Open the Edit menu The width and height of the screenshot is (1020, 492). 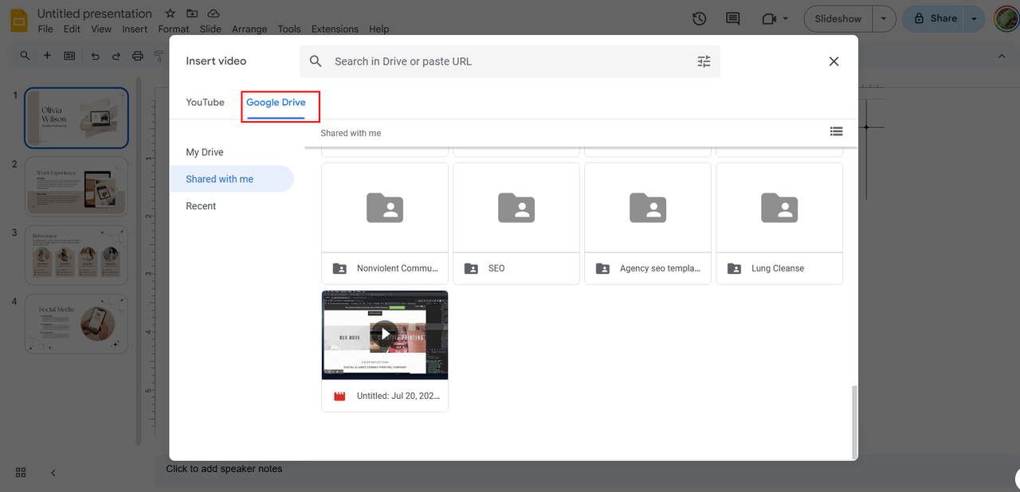point(73,29)
